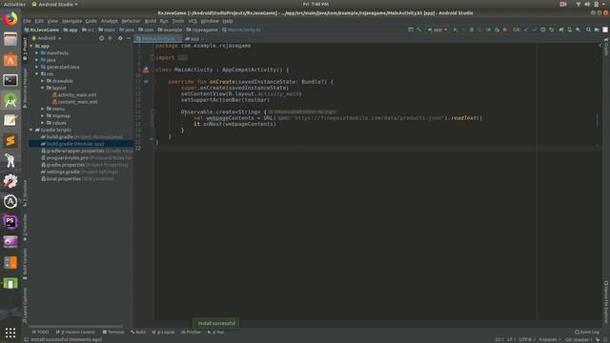Expand the collapsed import block
Viewport: 610px width, 343px height.
(x=182, y=57)
